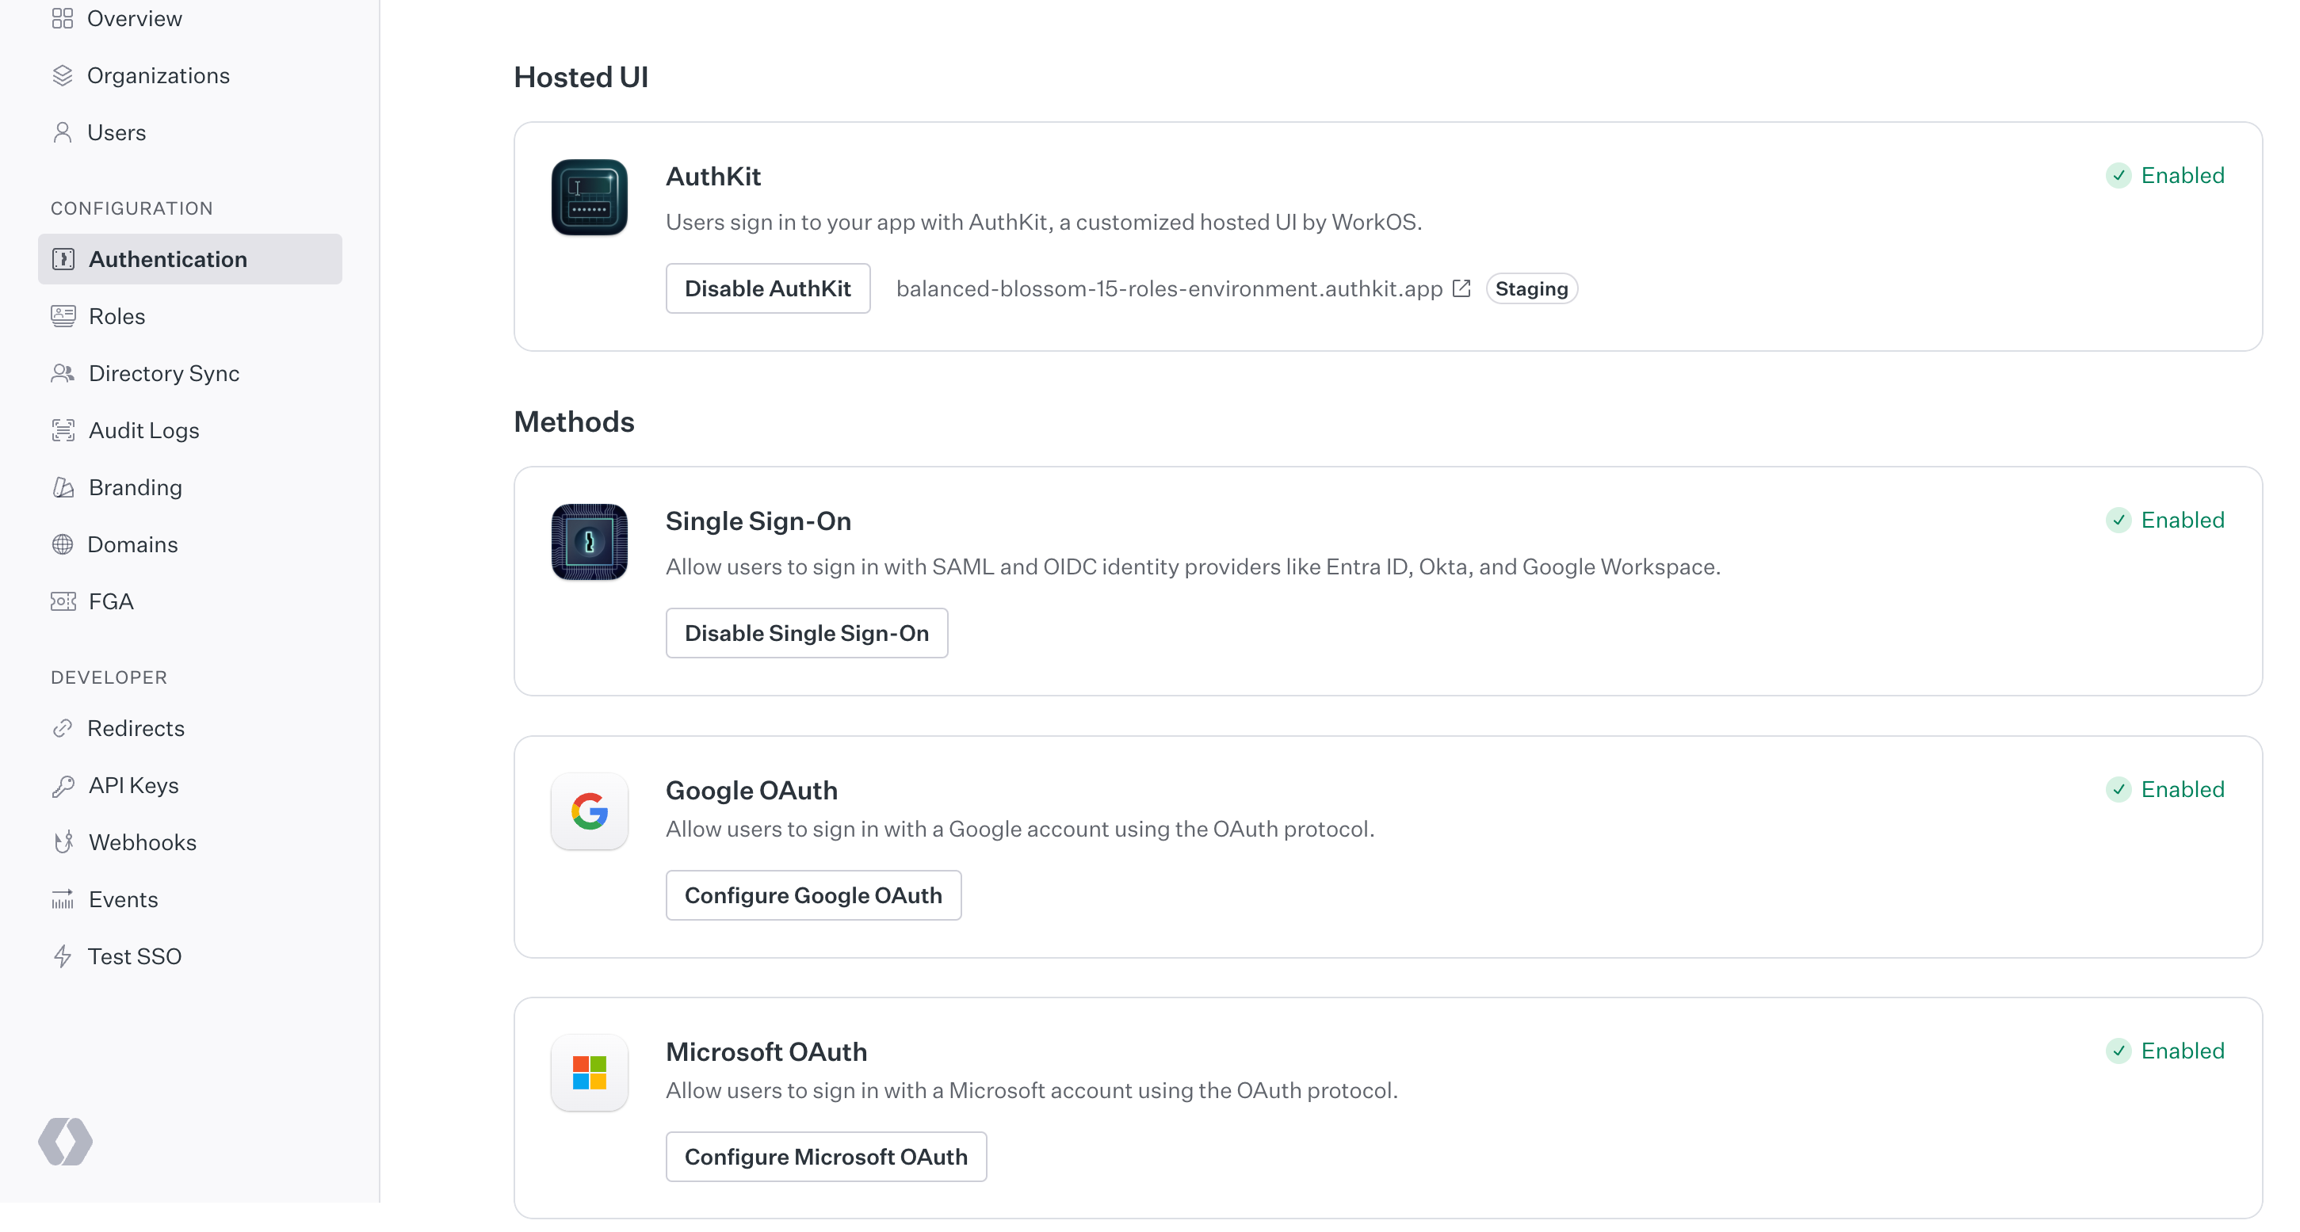Image resolution: width=2300 pixels, height=1232 pixels.
Task: Click the Test SSO lightning icon
Action: pos(63,956)
